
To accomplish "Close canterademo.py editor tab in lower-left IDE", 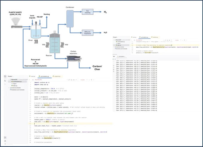I will click(x=50, y=76).
